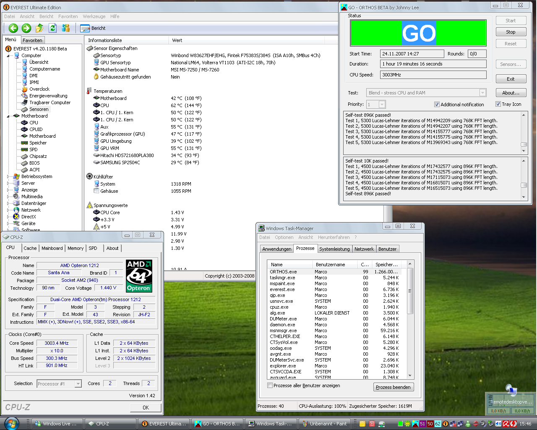Open the CPU-Z processor Selection dropdown

click(78, 383)
